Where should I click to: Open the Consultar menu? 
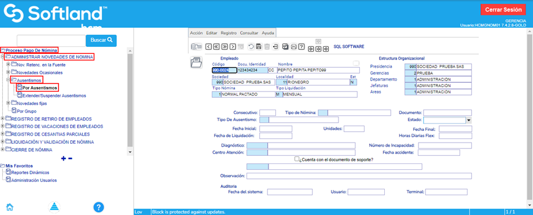(x=249, y=33)
